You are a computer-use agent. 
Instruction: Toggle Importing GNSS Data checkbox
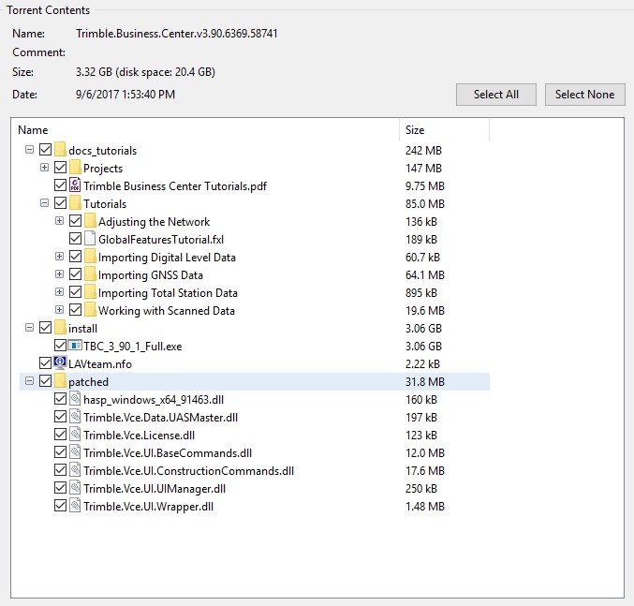[75, 274]
